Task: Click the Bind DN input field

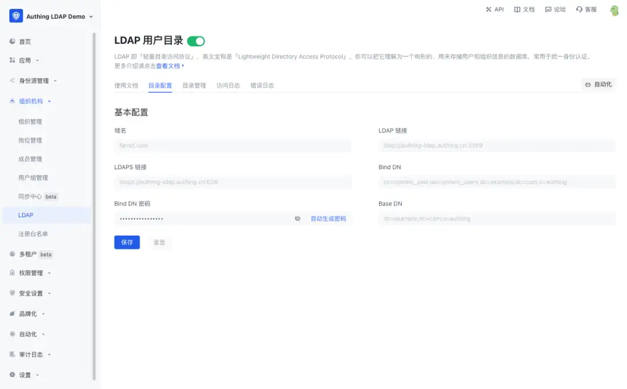Action: pos(497,182)
